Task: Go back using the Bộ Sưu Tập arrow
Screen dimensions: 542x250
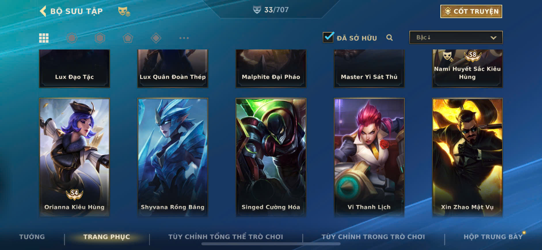Action: (43, 11)
